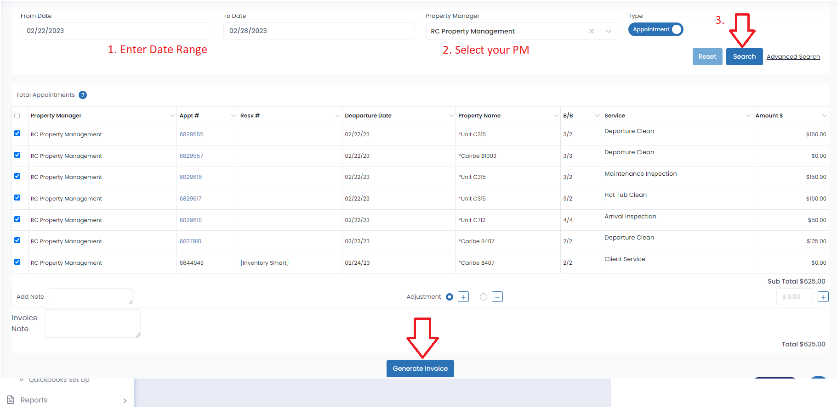Toggle the select-all checkbox in table header
Screen dimensions: 837x407
coord(17,116)
